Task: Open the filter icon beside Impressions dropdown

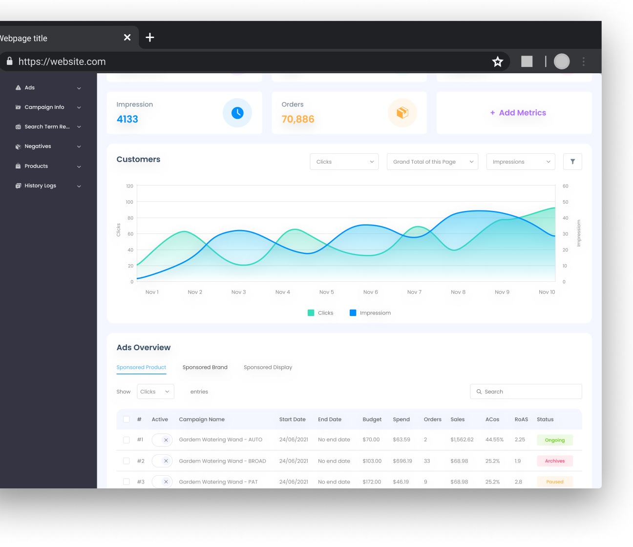Action: click(x=572, y=161)
